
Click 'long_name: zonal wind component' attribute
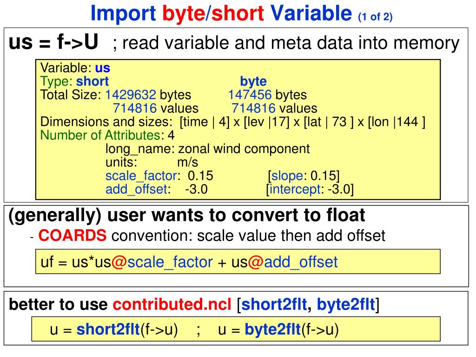tap(208, 149)
